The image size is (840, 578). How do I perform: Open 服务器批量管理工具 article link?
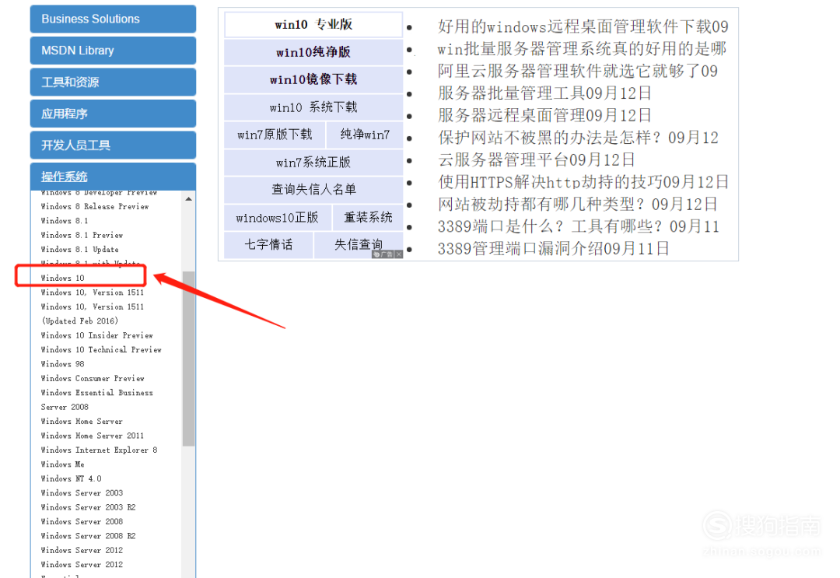tap(544, 93)
